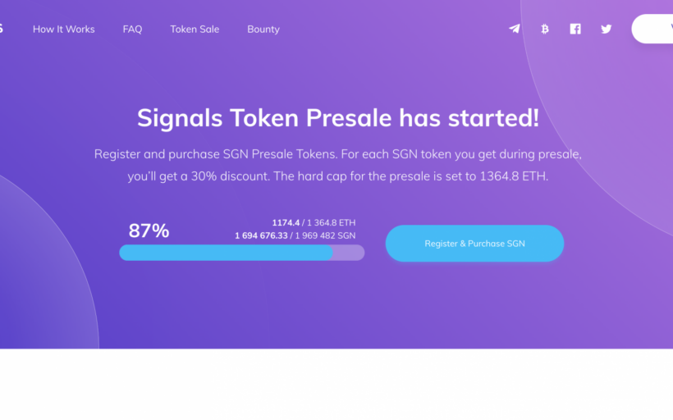Click the white pill button in top-right corner
The height and width of the screenshot is (420, 673).
click(x=653, y=29)
